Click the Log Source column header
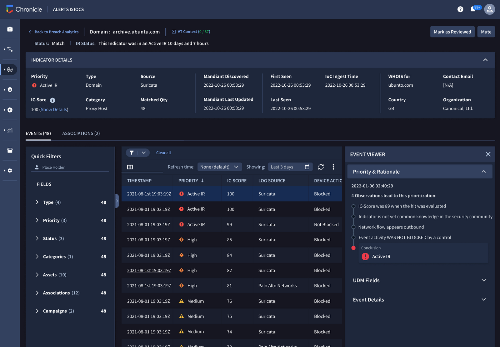This screenshot has width=500, height=347. pyautogui.click(x=272, y=181)
